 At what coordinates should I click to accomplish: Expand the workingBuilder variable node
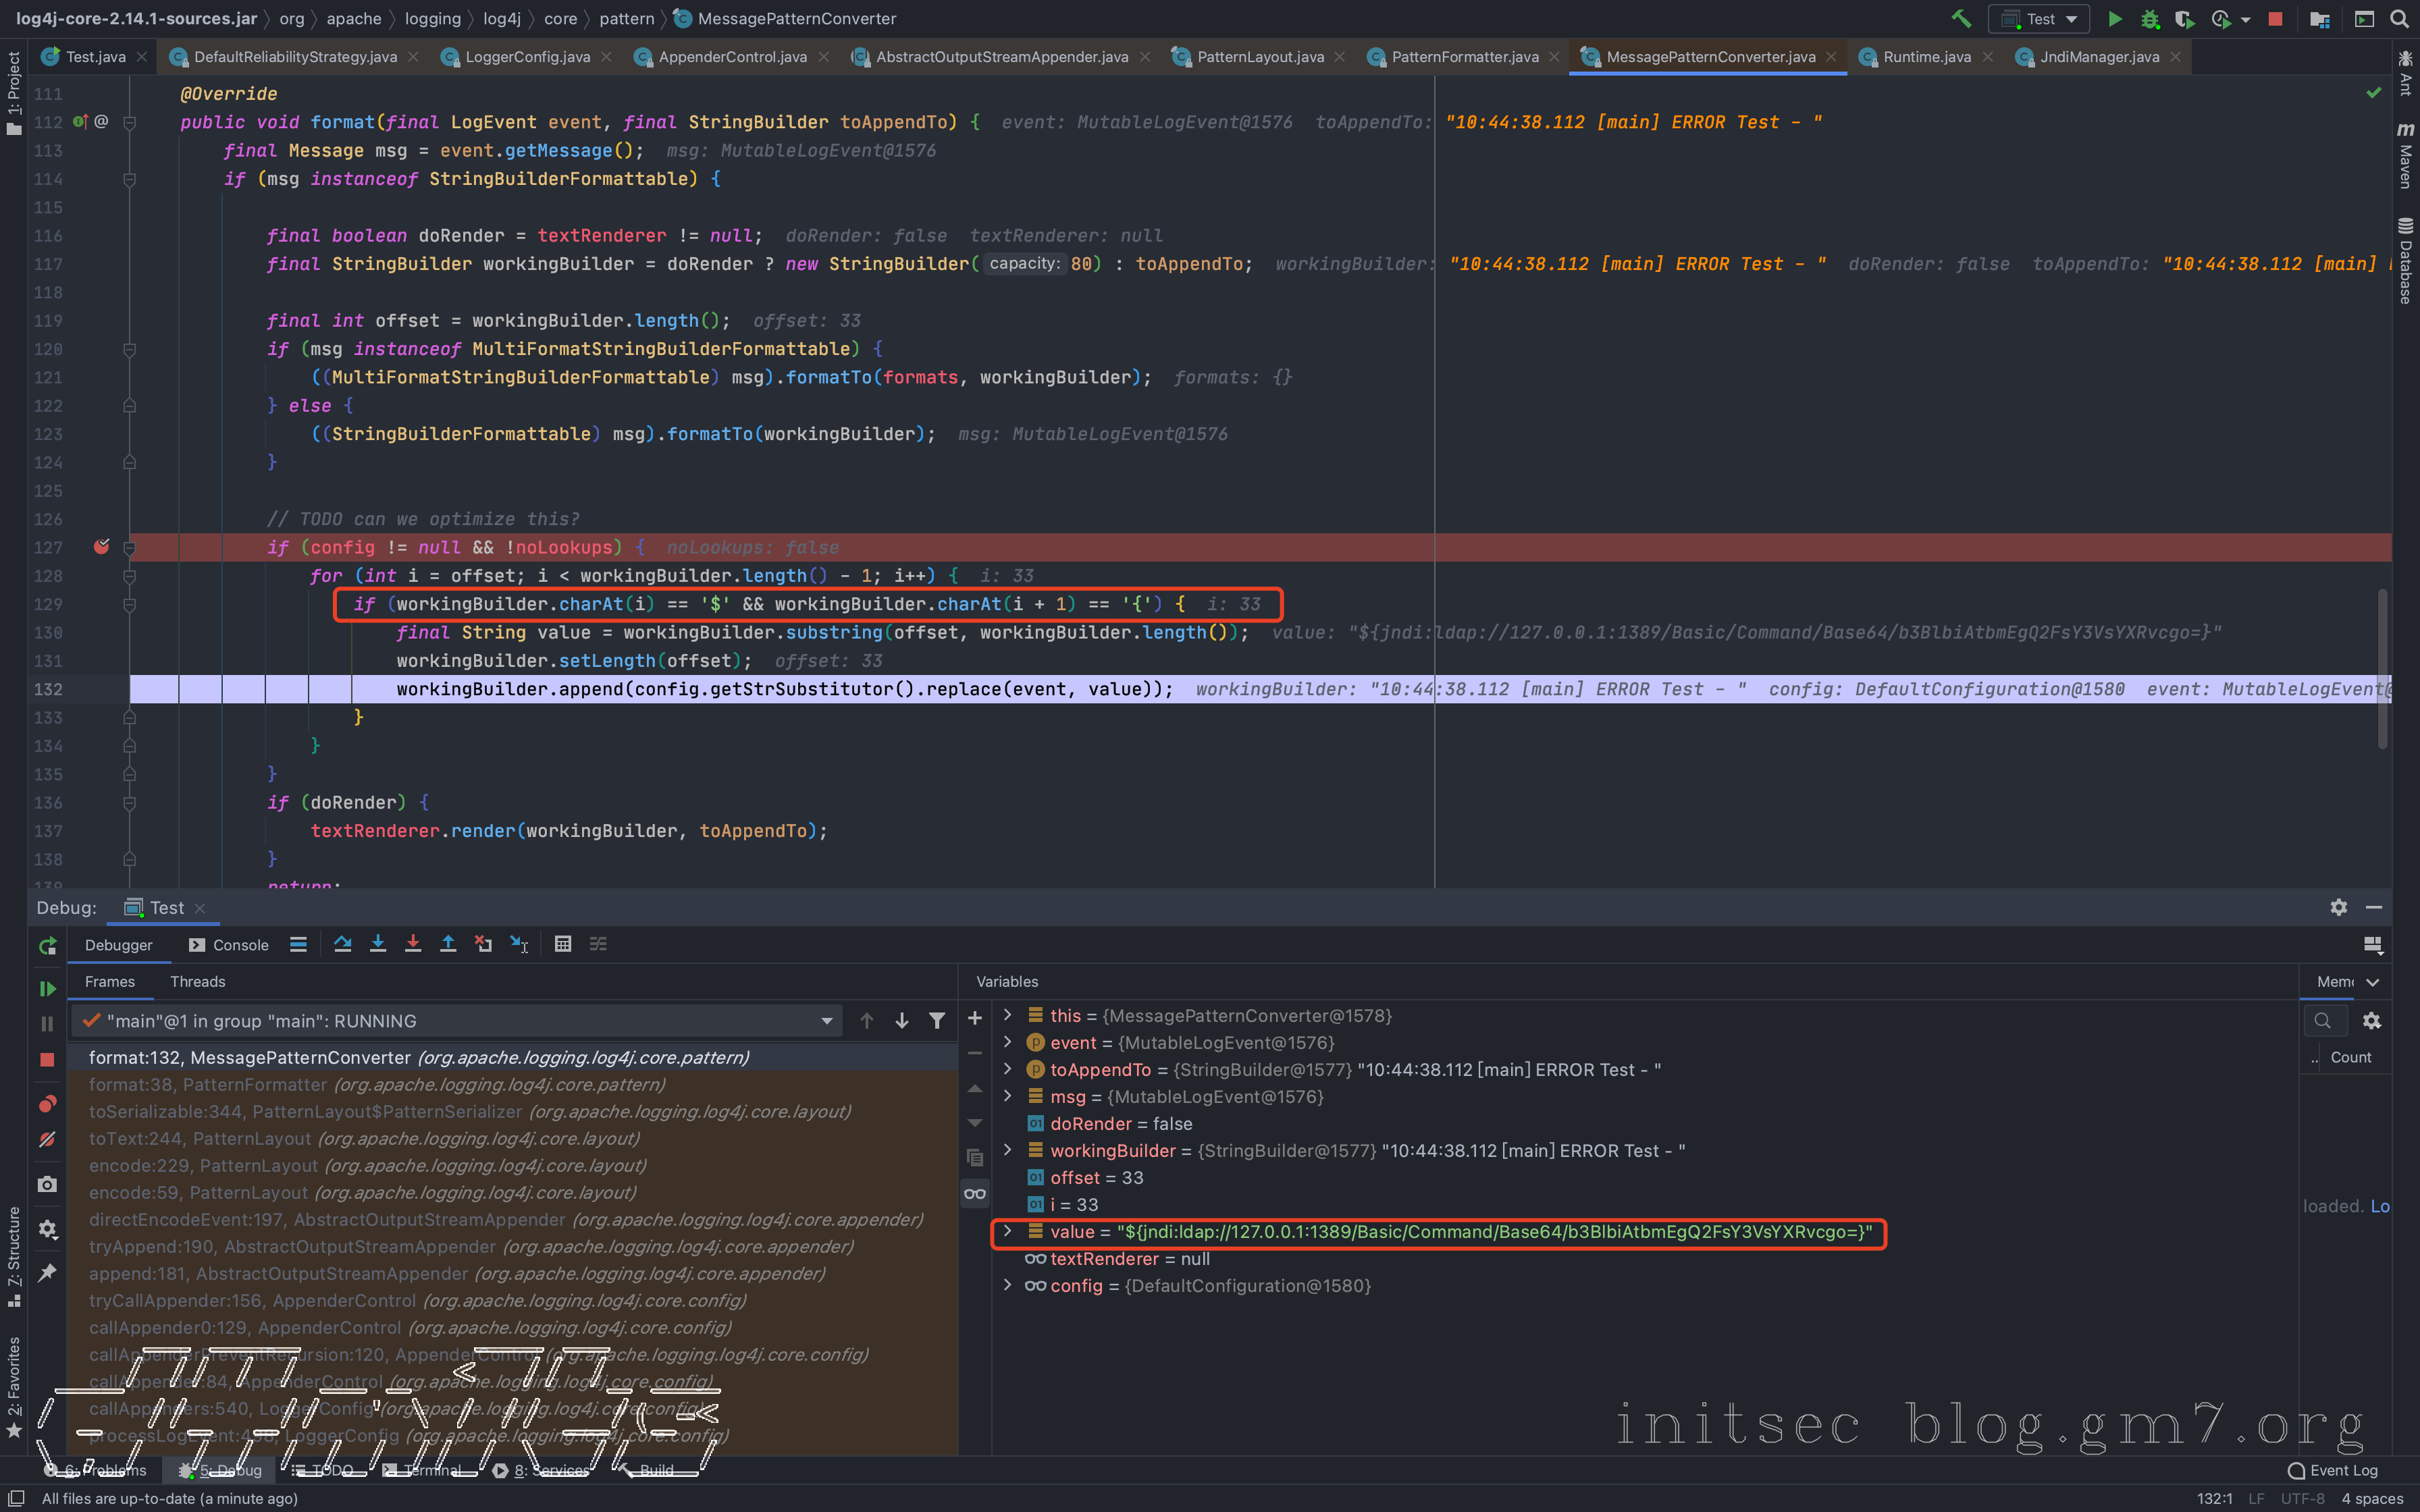tap(1008, 1150)
